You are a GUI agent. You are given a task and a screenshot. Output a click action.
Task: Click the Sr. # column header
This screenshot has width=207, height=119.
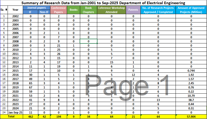click(4, 10)
